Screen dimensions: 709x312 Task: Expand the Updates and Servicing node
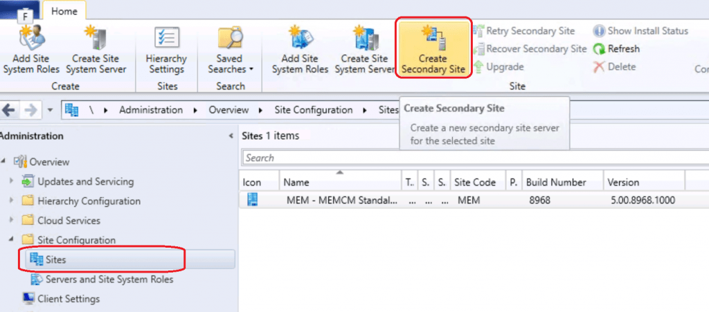(12, 181)
